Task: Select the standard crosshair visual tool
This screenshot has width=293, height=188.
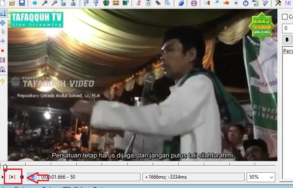Action: pyautogui.click(x=3, y=14)
